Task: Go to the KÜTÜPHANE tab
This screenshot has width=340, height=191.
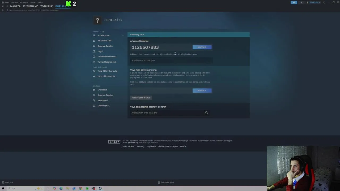Action: click(x=31, y=6)
